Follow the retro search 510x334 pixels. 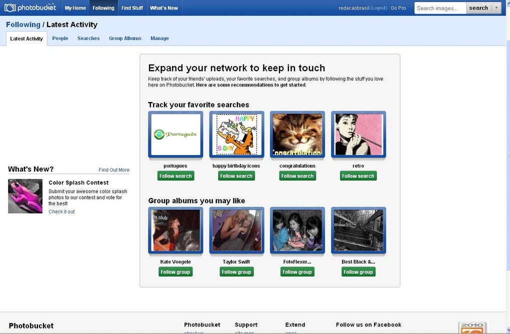tap(358, 176)
